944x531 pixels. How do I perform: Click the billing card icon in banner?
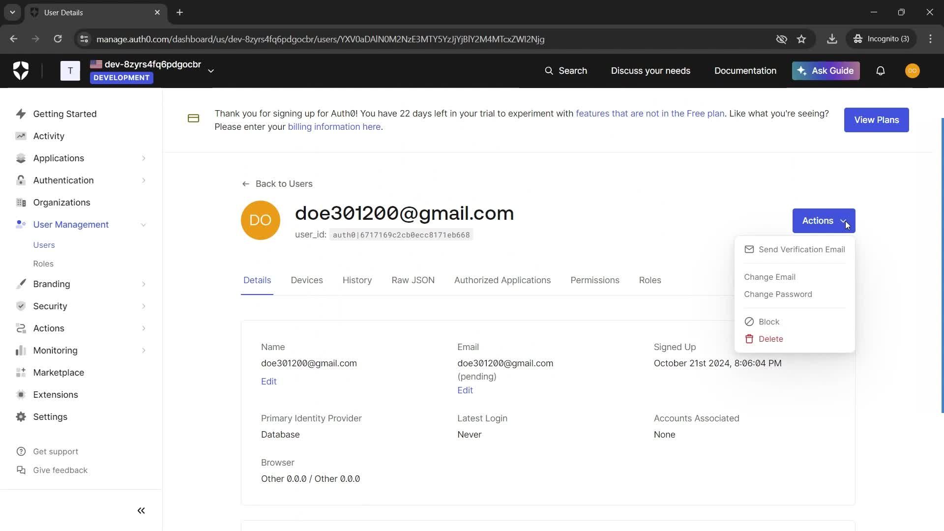click(x=193, y=118)
